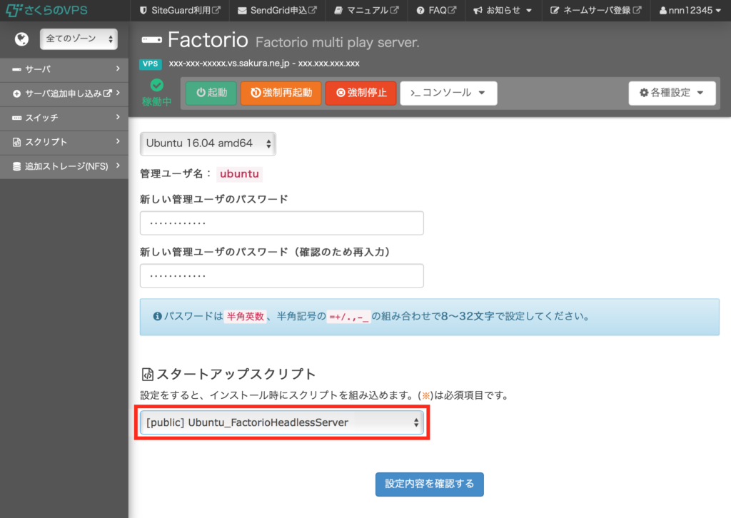The image size is (731, 518).
Task: Click the green 稼働中 status checkmark
Action: (x=156, y=85)
